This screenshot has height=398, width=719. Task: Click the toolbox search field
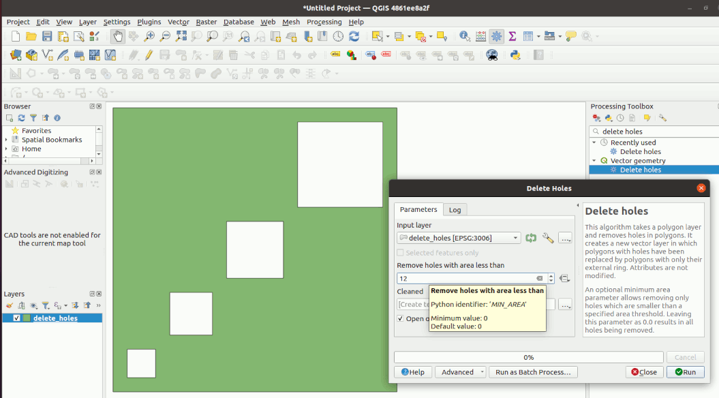[654, 131]
